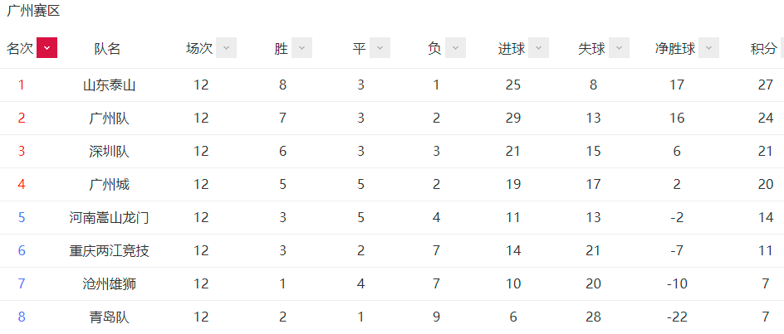
Task: Click the chevron next to 负
Action: (455, 48)
